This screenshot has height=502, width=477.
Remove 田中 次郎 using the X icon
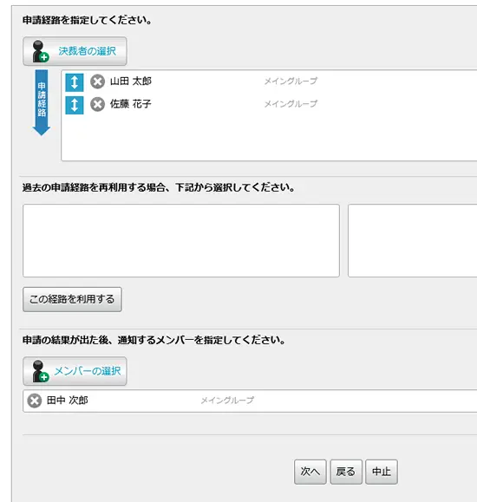click(35, 401)
